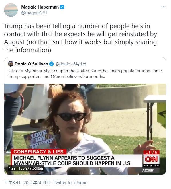Viewport: 171px width, 189px height.
Task: Open Donie O'Sullivan's name in quoted tweet
Action: [x=31, y=64]
